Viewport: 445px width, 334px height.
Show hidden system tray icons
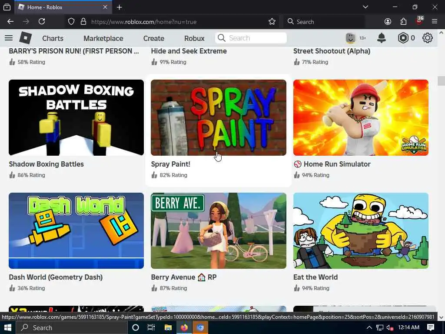tap(369, 327)
